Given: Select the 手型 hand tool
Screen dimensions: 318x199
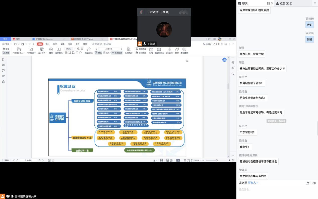Looking at the screenshot, I should (x=6, y=49).
